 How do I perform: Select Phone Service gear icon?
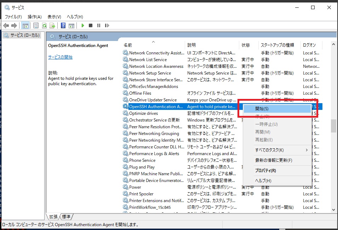tap(125, 160)
